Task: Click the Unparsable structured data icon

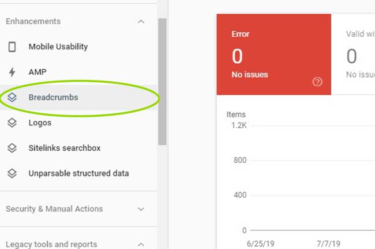Action: [x=12, y=173]
